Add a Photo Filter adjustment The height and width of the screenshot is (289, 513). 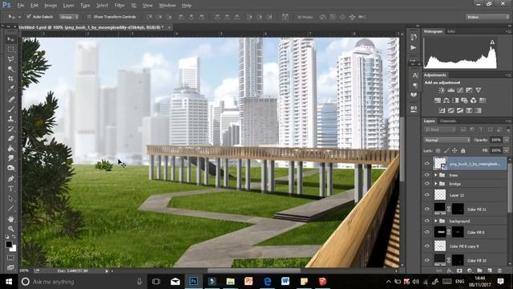tap(464, 100)
